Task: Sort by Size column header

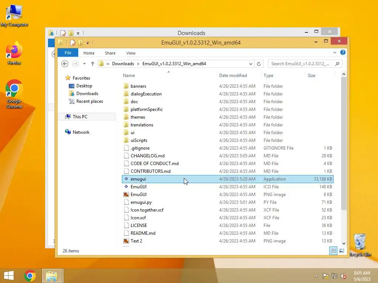Action: (x=312, y=75)
